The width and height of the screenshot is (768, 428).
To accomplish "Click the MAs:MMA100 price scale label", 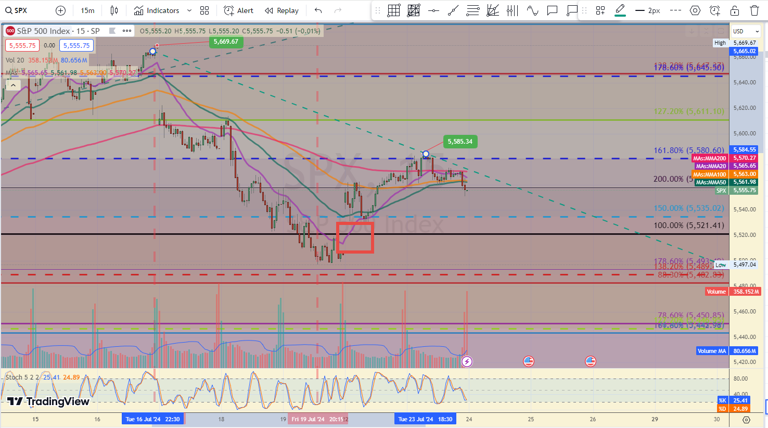I will click(x=710, y=174).
